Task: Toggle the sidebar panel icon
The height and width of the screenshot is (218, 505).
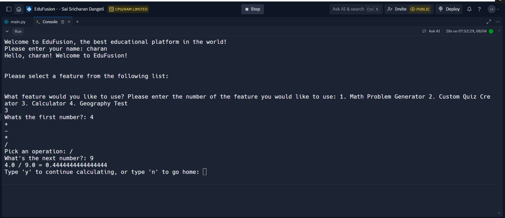Action: 9,9
